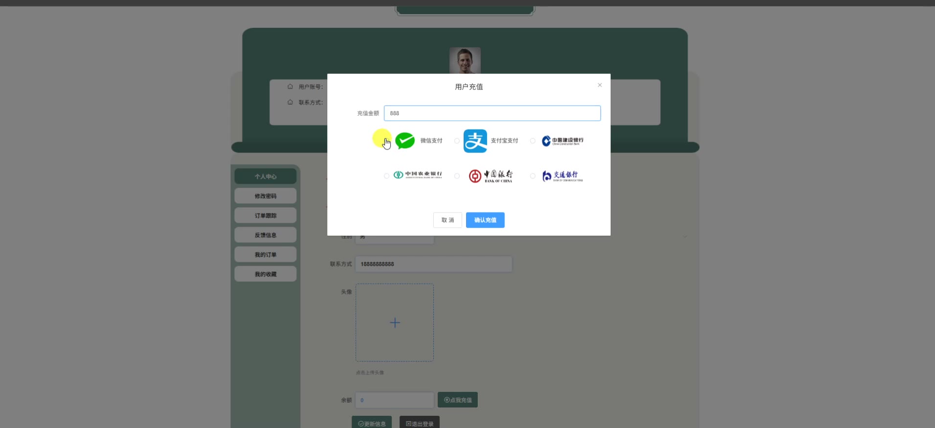This screenshot has height=428, width=935.
Task: Click the 余额 label text
Action: tap(346, 400)
